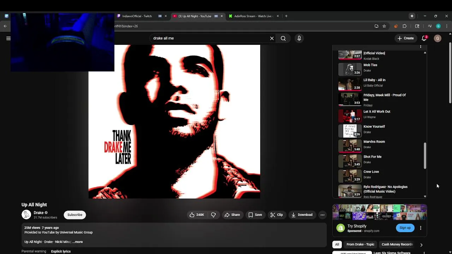Like the Up All Night video
This screenshot has height=254, width=452.
pos(197,215)
